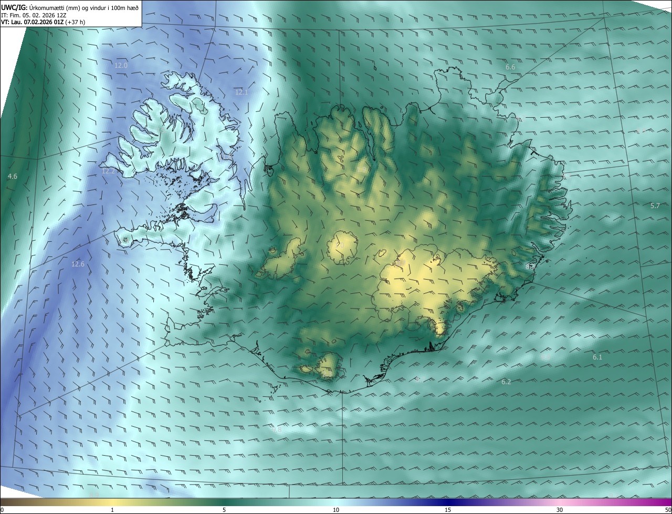Select the '12.2' value near the Westfjords
Image resolution: width=672 pixels, height=514 pixels.
108,171
